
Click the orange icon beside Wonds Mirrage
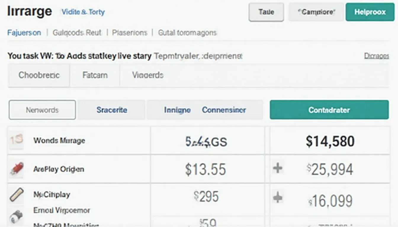16,140
